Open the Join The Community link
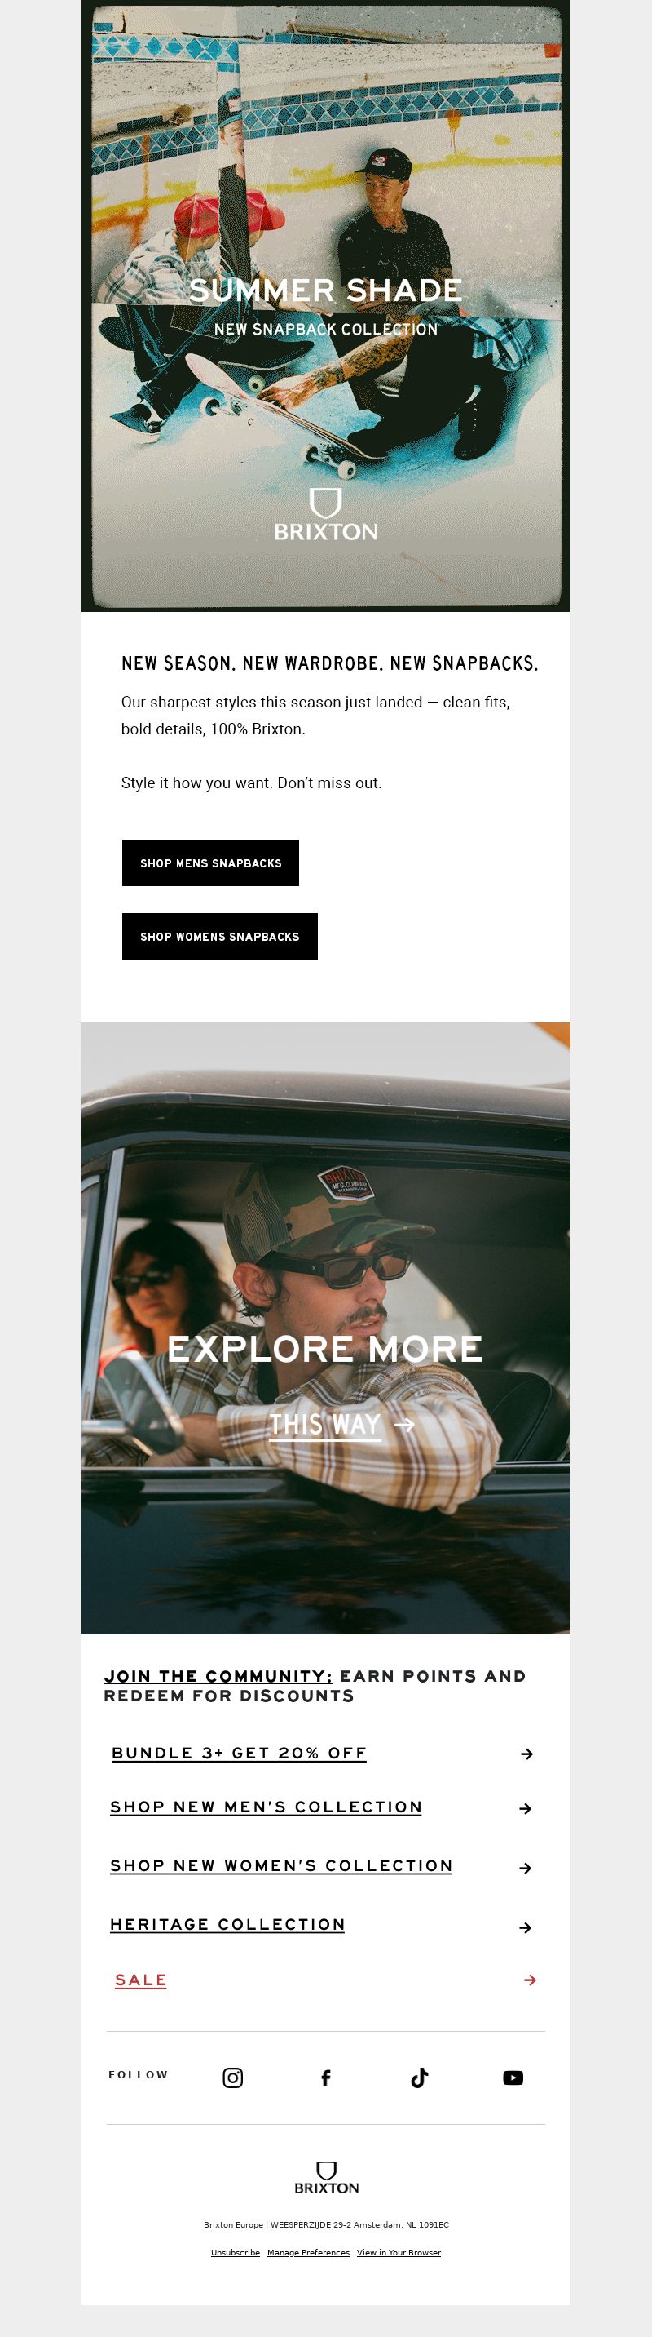Image resolution: width=652 pixels, height=2337 pixels. tap(218, 1675)
